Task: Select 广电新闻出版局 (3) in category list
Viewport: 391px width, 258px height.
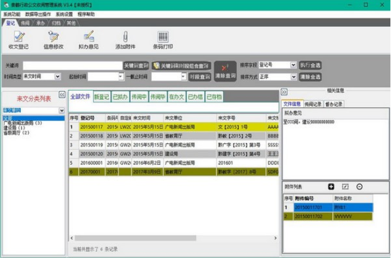Action: click(x=23, y=123)
